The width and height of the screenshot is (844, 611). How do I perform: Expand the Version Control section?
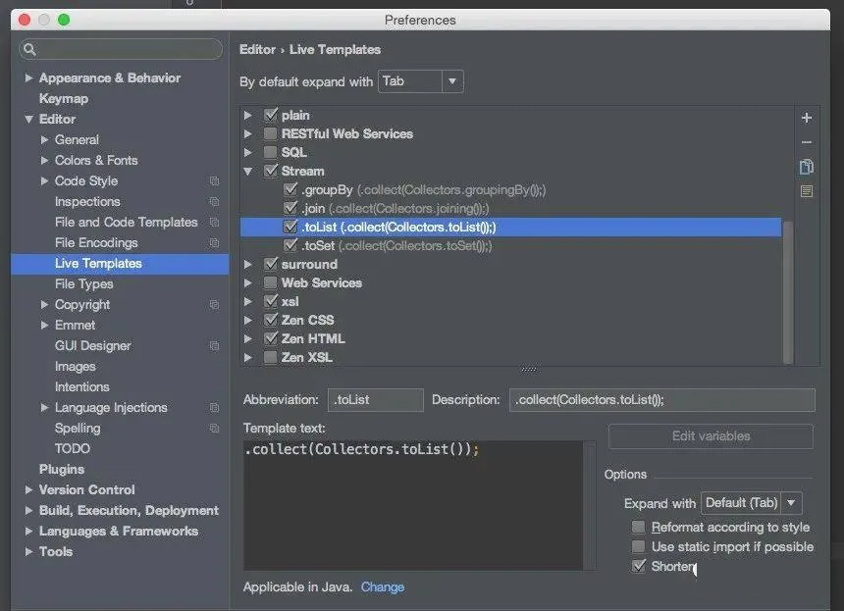(28, 490)
